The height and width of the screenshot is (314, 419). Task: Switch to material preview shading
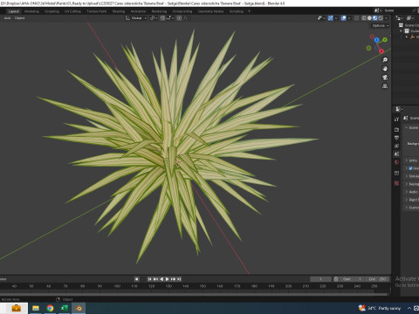(x=375, y=18)
